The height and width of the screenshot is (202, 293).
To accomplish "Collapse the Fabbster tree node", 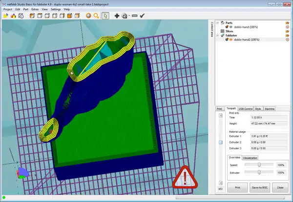I will click(x=218, y=35).
